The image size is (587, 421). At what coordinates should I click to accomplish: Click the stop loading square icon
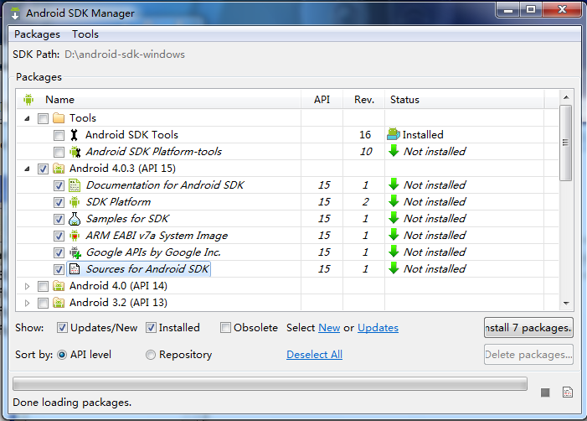pyautogui.click(x=545, y=392)
